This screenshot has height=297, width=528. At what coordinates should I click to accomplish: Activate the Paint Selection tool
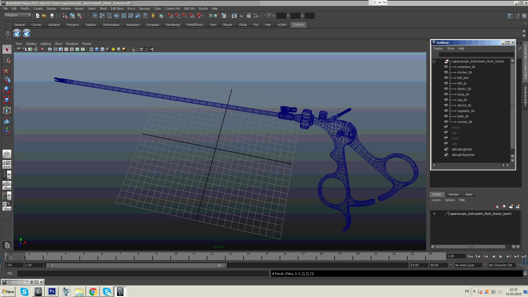7,70
